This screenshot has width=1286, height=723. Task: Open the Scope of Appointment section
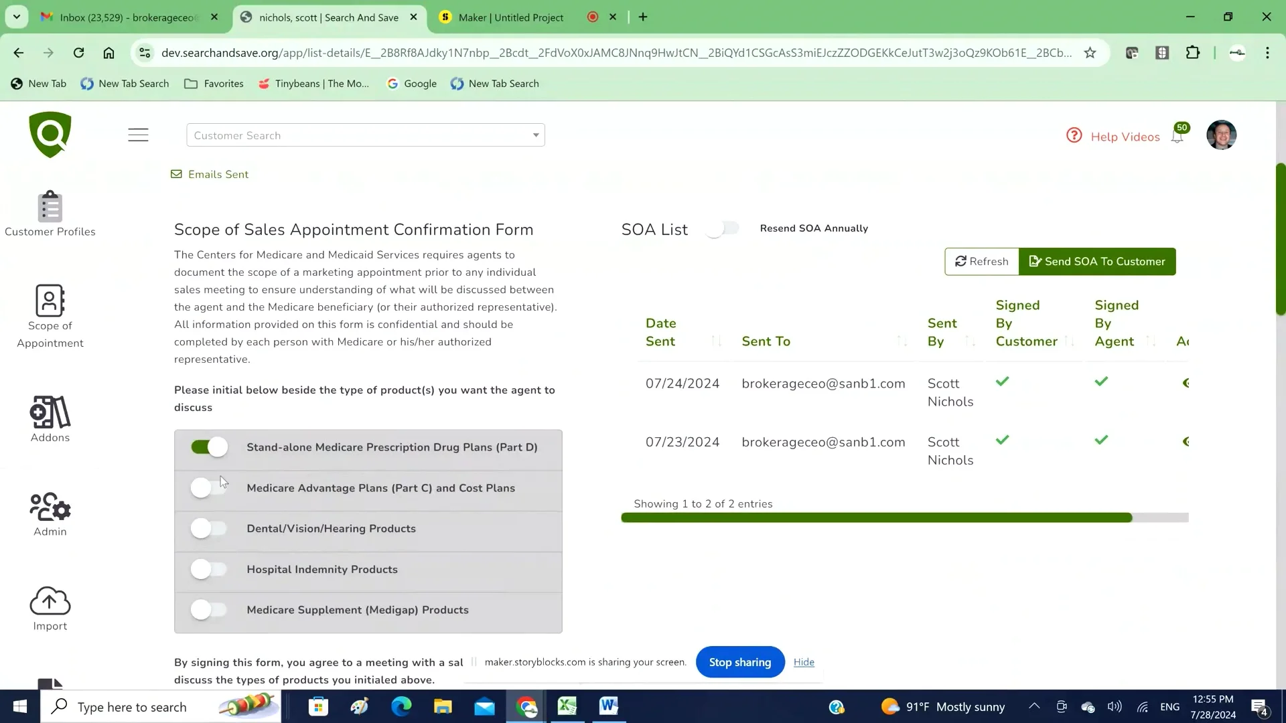click(x=50, y=301)
